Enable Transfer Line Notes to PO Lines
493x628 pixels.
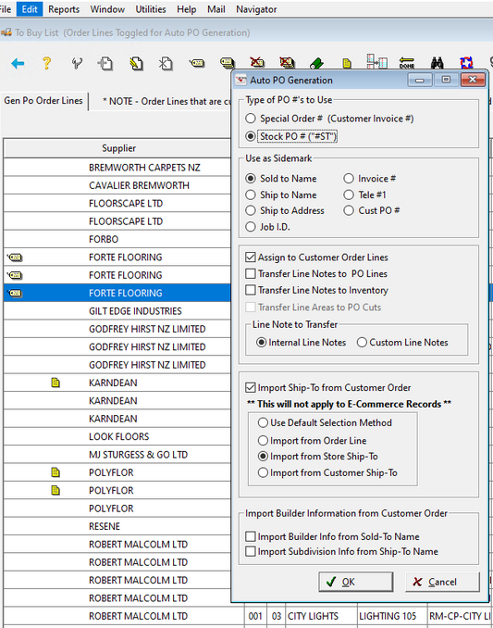(251, 274)
